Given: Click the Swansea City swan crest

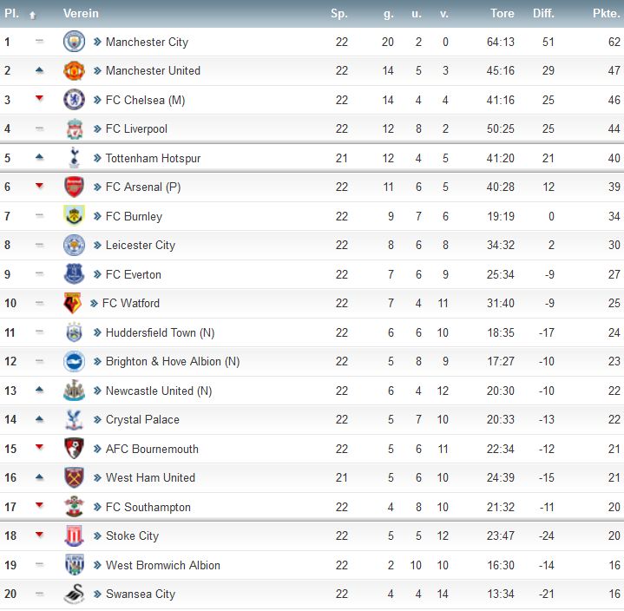Looking at the screenshot, I should coord(74,595).
